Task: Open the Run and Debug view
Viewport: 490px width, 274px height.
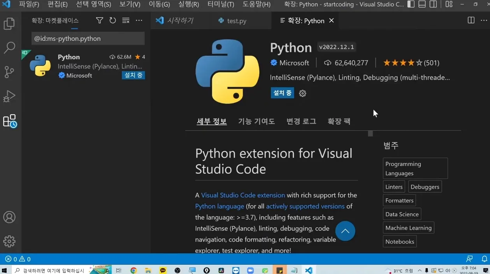Action: tap(9, 96)
